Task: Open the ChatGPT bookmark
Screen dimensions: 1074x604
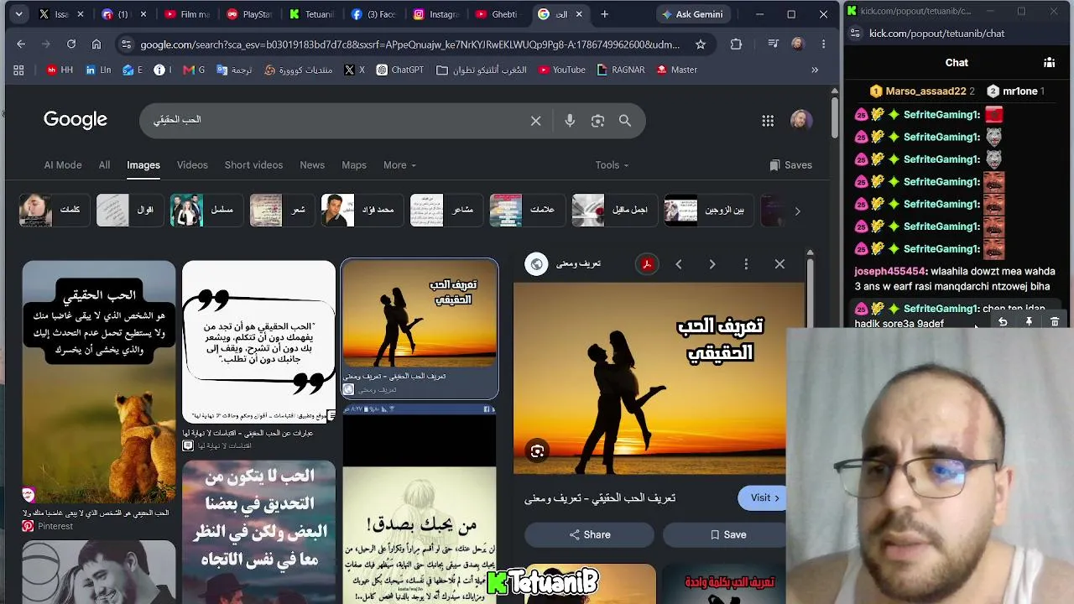Action: point(399,70)
